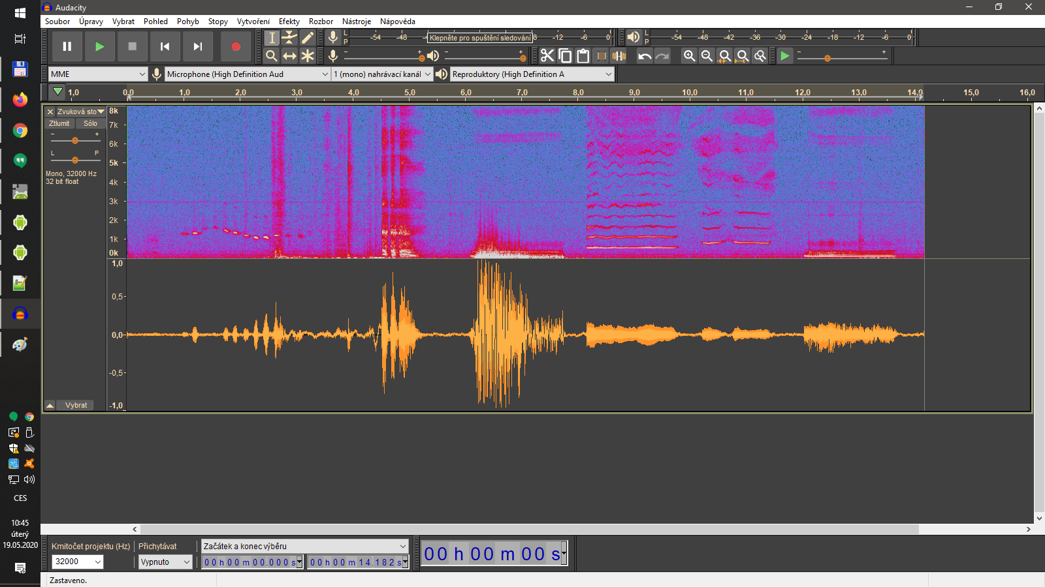Open the Rozbor menu
This screenshot has width=1045, height=587.
click(321, 21)
